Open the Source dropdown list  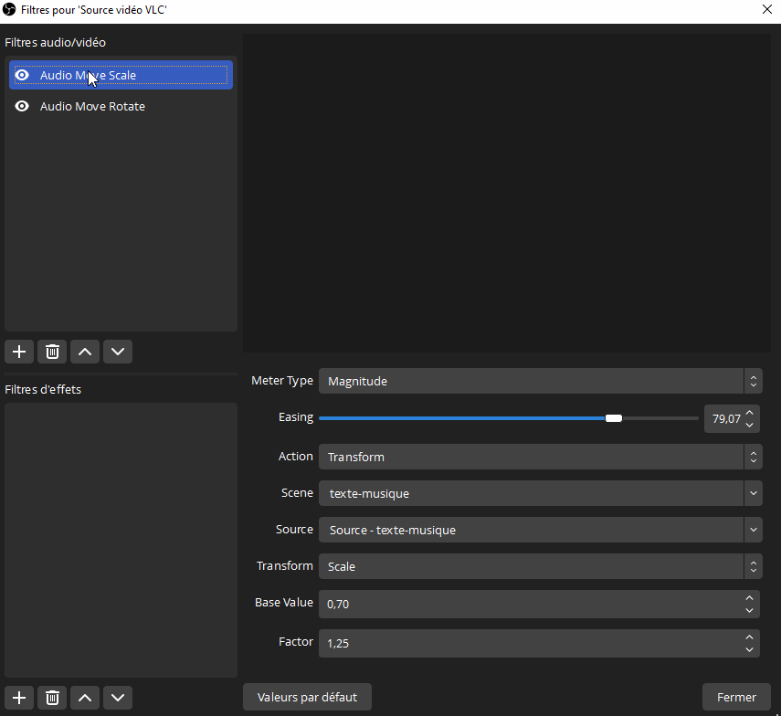point(539,530)
